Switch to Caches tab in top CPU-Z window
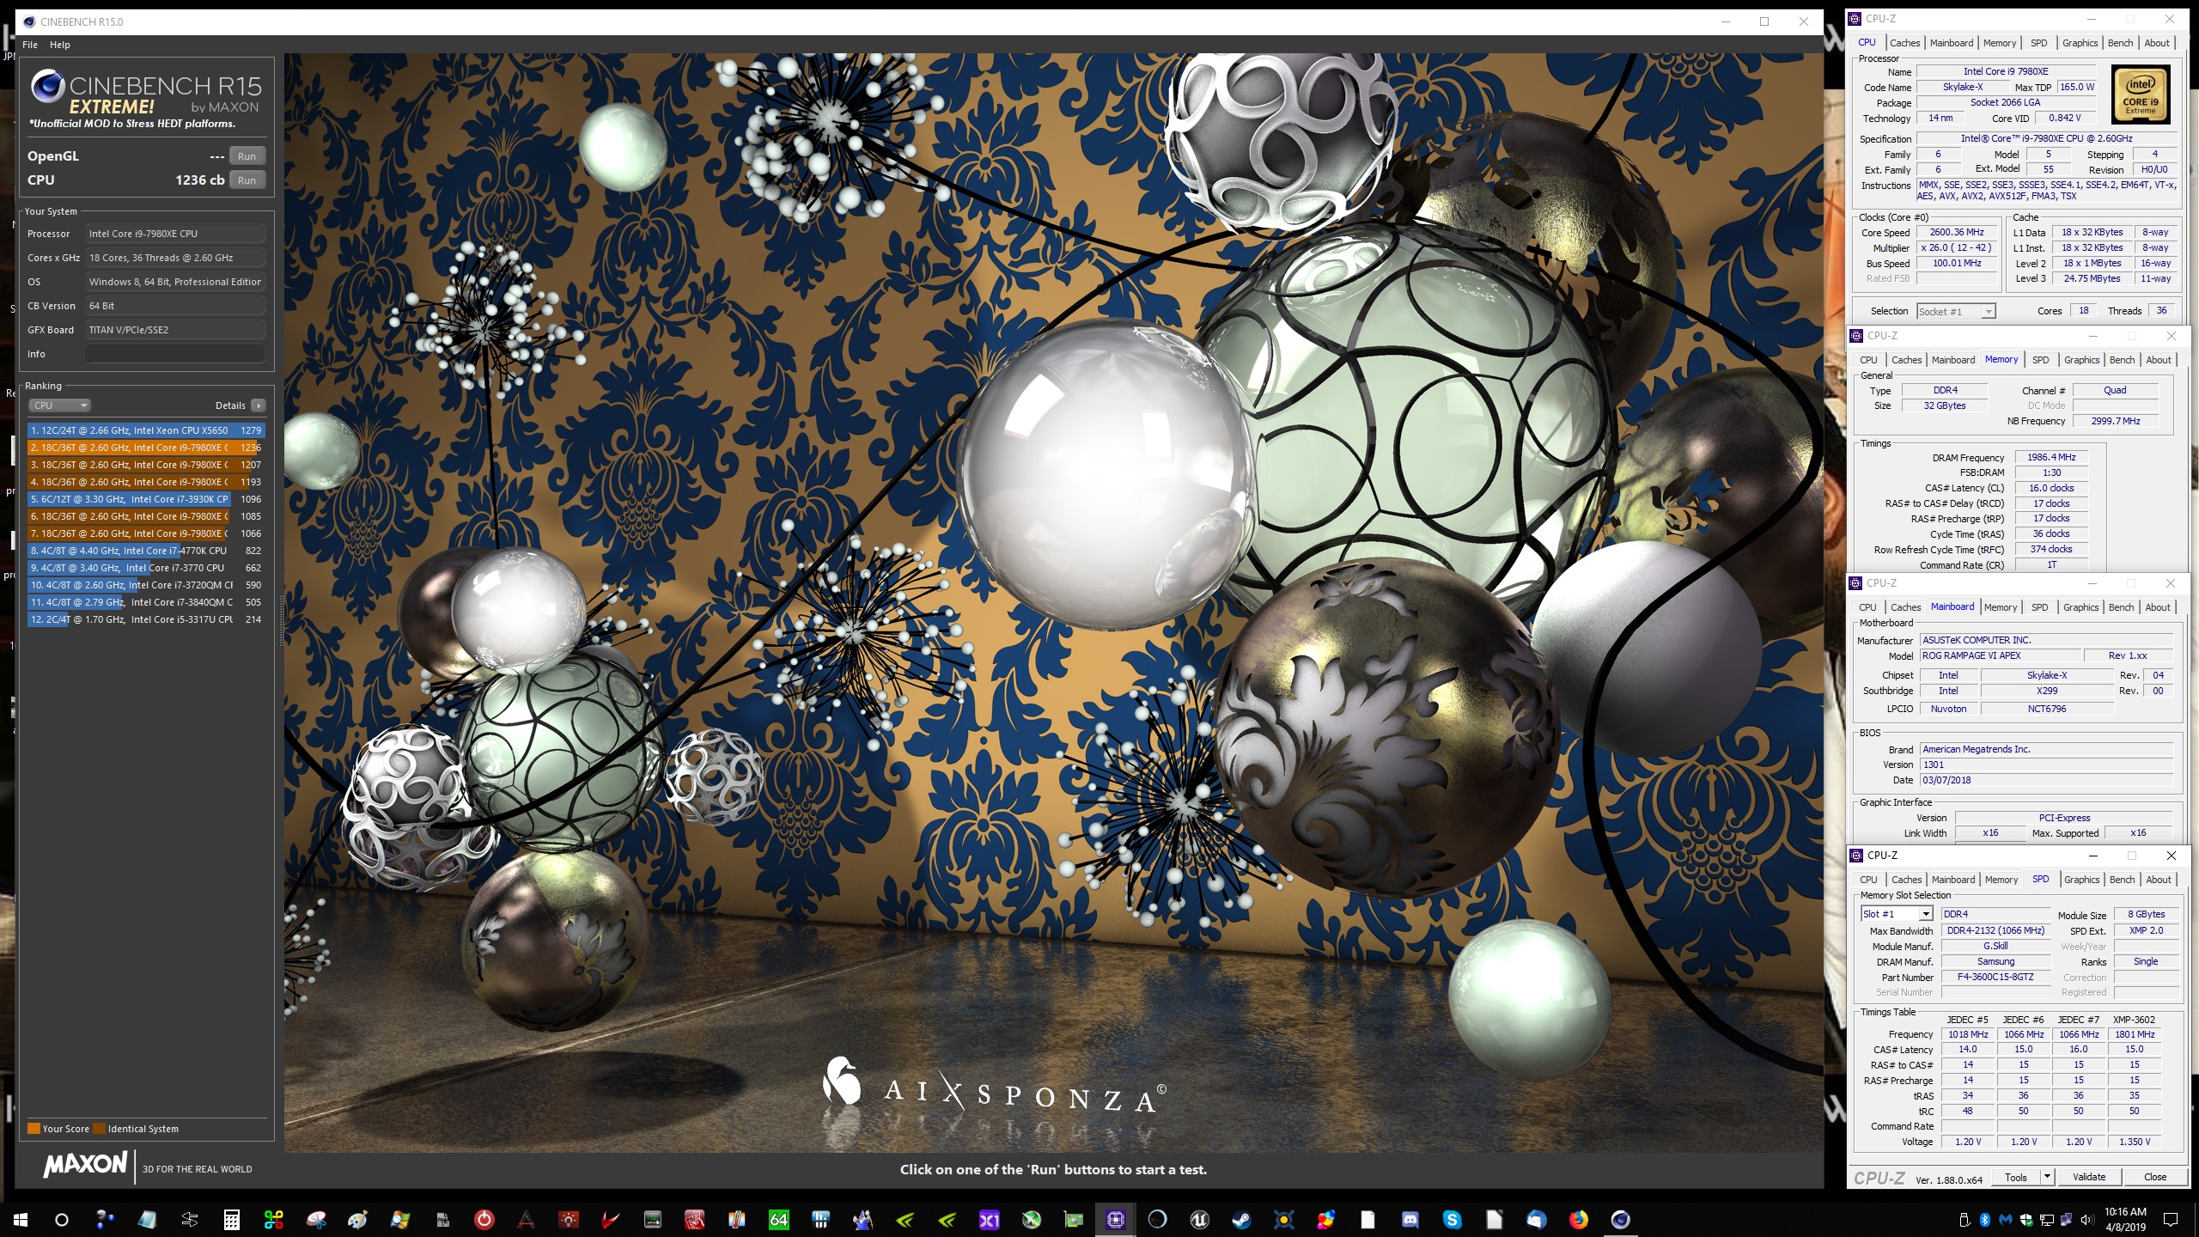Viewport: 2199px width, 1237px height. [1904, 43]
